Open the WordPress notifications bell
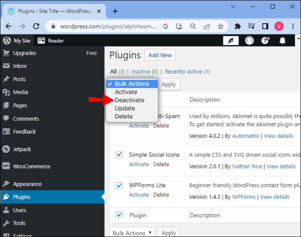The height and width of the screenshot is (237, 301). (283, 41)
